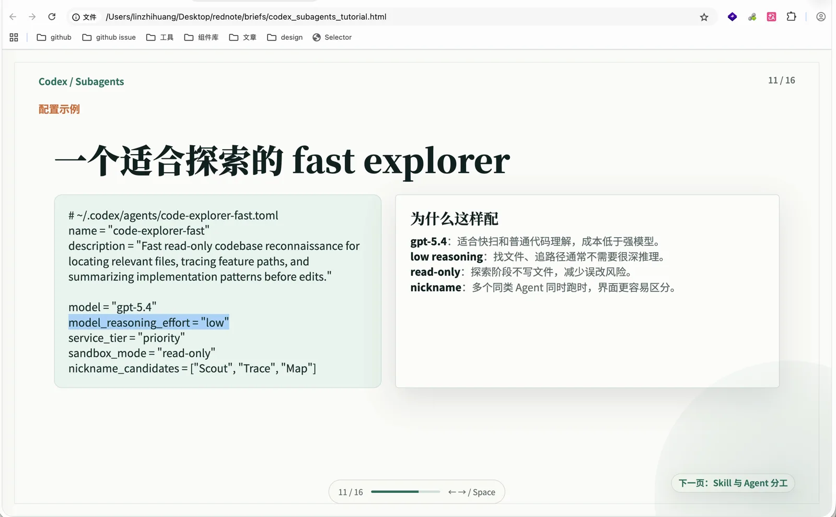836x517 pixels.
Task: Click the browser back arrow
Action: (13, 17)
